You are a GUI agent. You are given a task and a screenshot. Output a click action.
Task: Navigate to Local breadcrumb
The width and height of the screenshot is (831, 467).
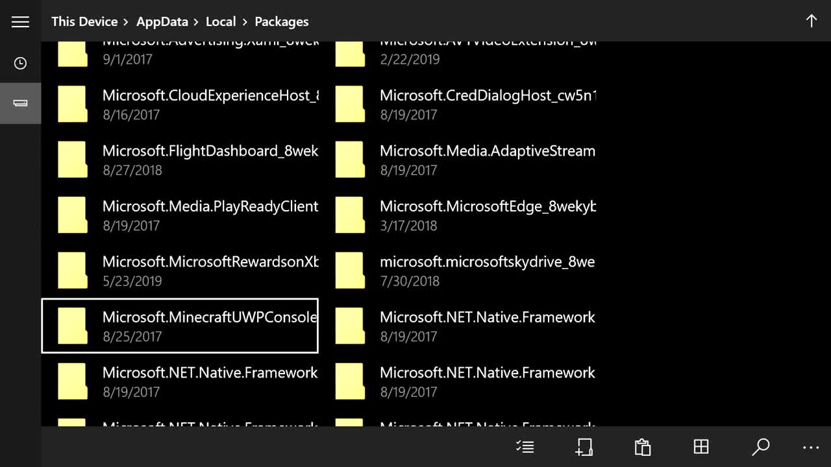[x=221, y=21]
